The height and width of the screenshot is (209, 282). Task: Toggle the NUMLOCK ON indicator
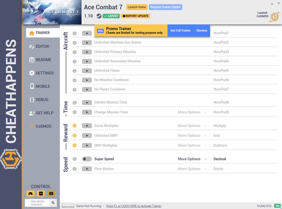[x=277, y=206]
